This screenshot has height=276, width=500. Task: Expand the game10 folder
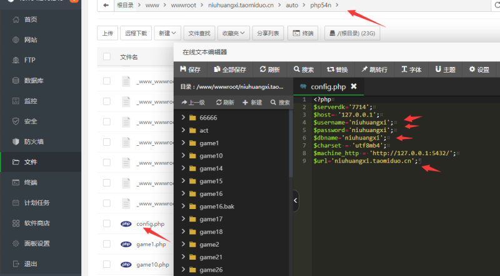(183, 155)
